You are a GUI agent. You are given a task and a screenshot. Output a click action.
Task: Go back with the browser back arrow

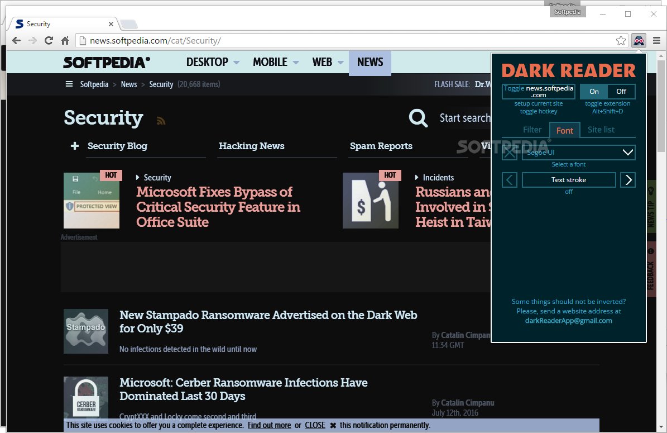(16, 40)
